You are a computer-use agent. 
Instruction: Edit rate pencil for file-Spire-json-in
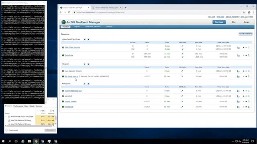click(x=182, y=76)
